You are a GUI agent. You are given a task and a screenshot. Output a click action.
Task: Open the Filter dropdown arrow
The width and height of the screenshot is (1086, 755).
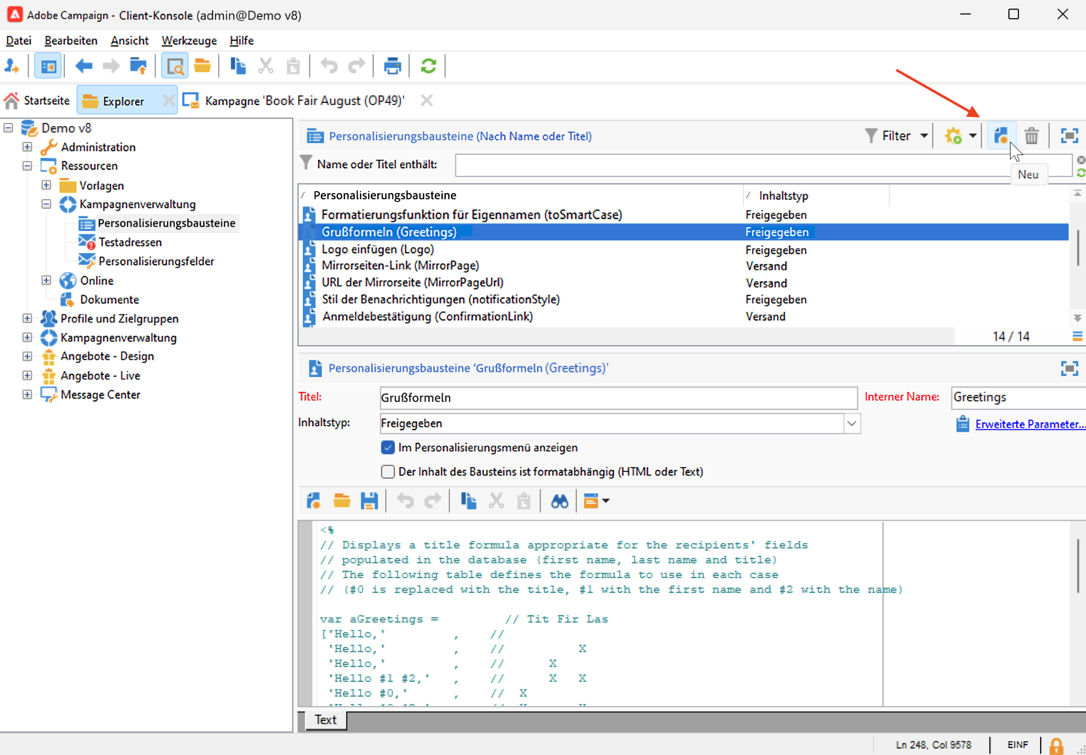pos(924,136)
